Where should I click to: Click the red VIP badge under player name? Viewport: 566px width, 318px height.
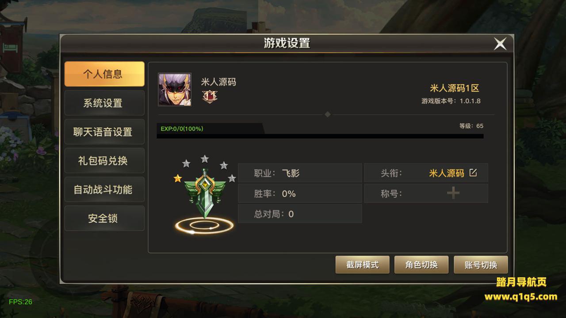tap(210, 96)
